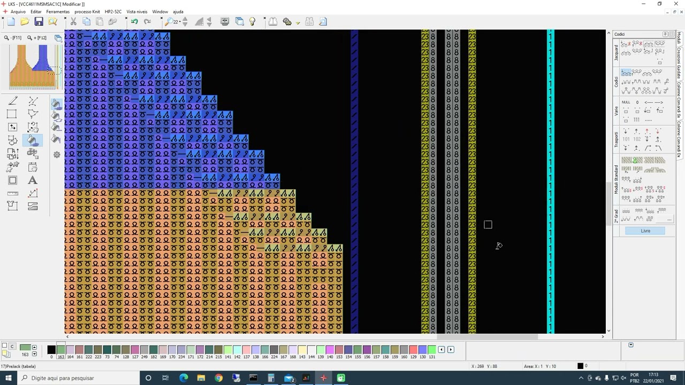This screenshot has width=685, height=385.
Task: Select the text tool letter A
Action: [x=33, y=181]
